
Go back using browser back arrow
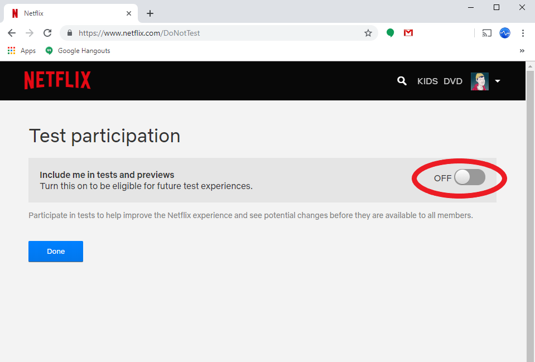pos(12,33)
